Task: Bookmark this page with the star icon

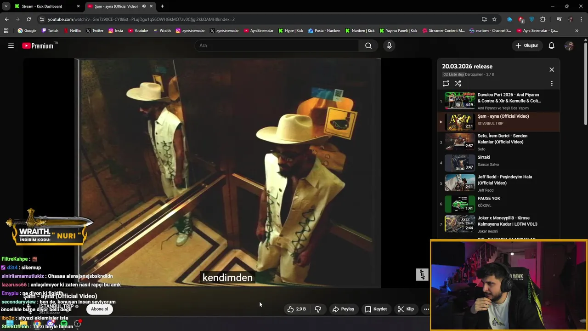Action: click(494, 19)
